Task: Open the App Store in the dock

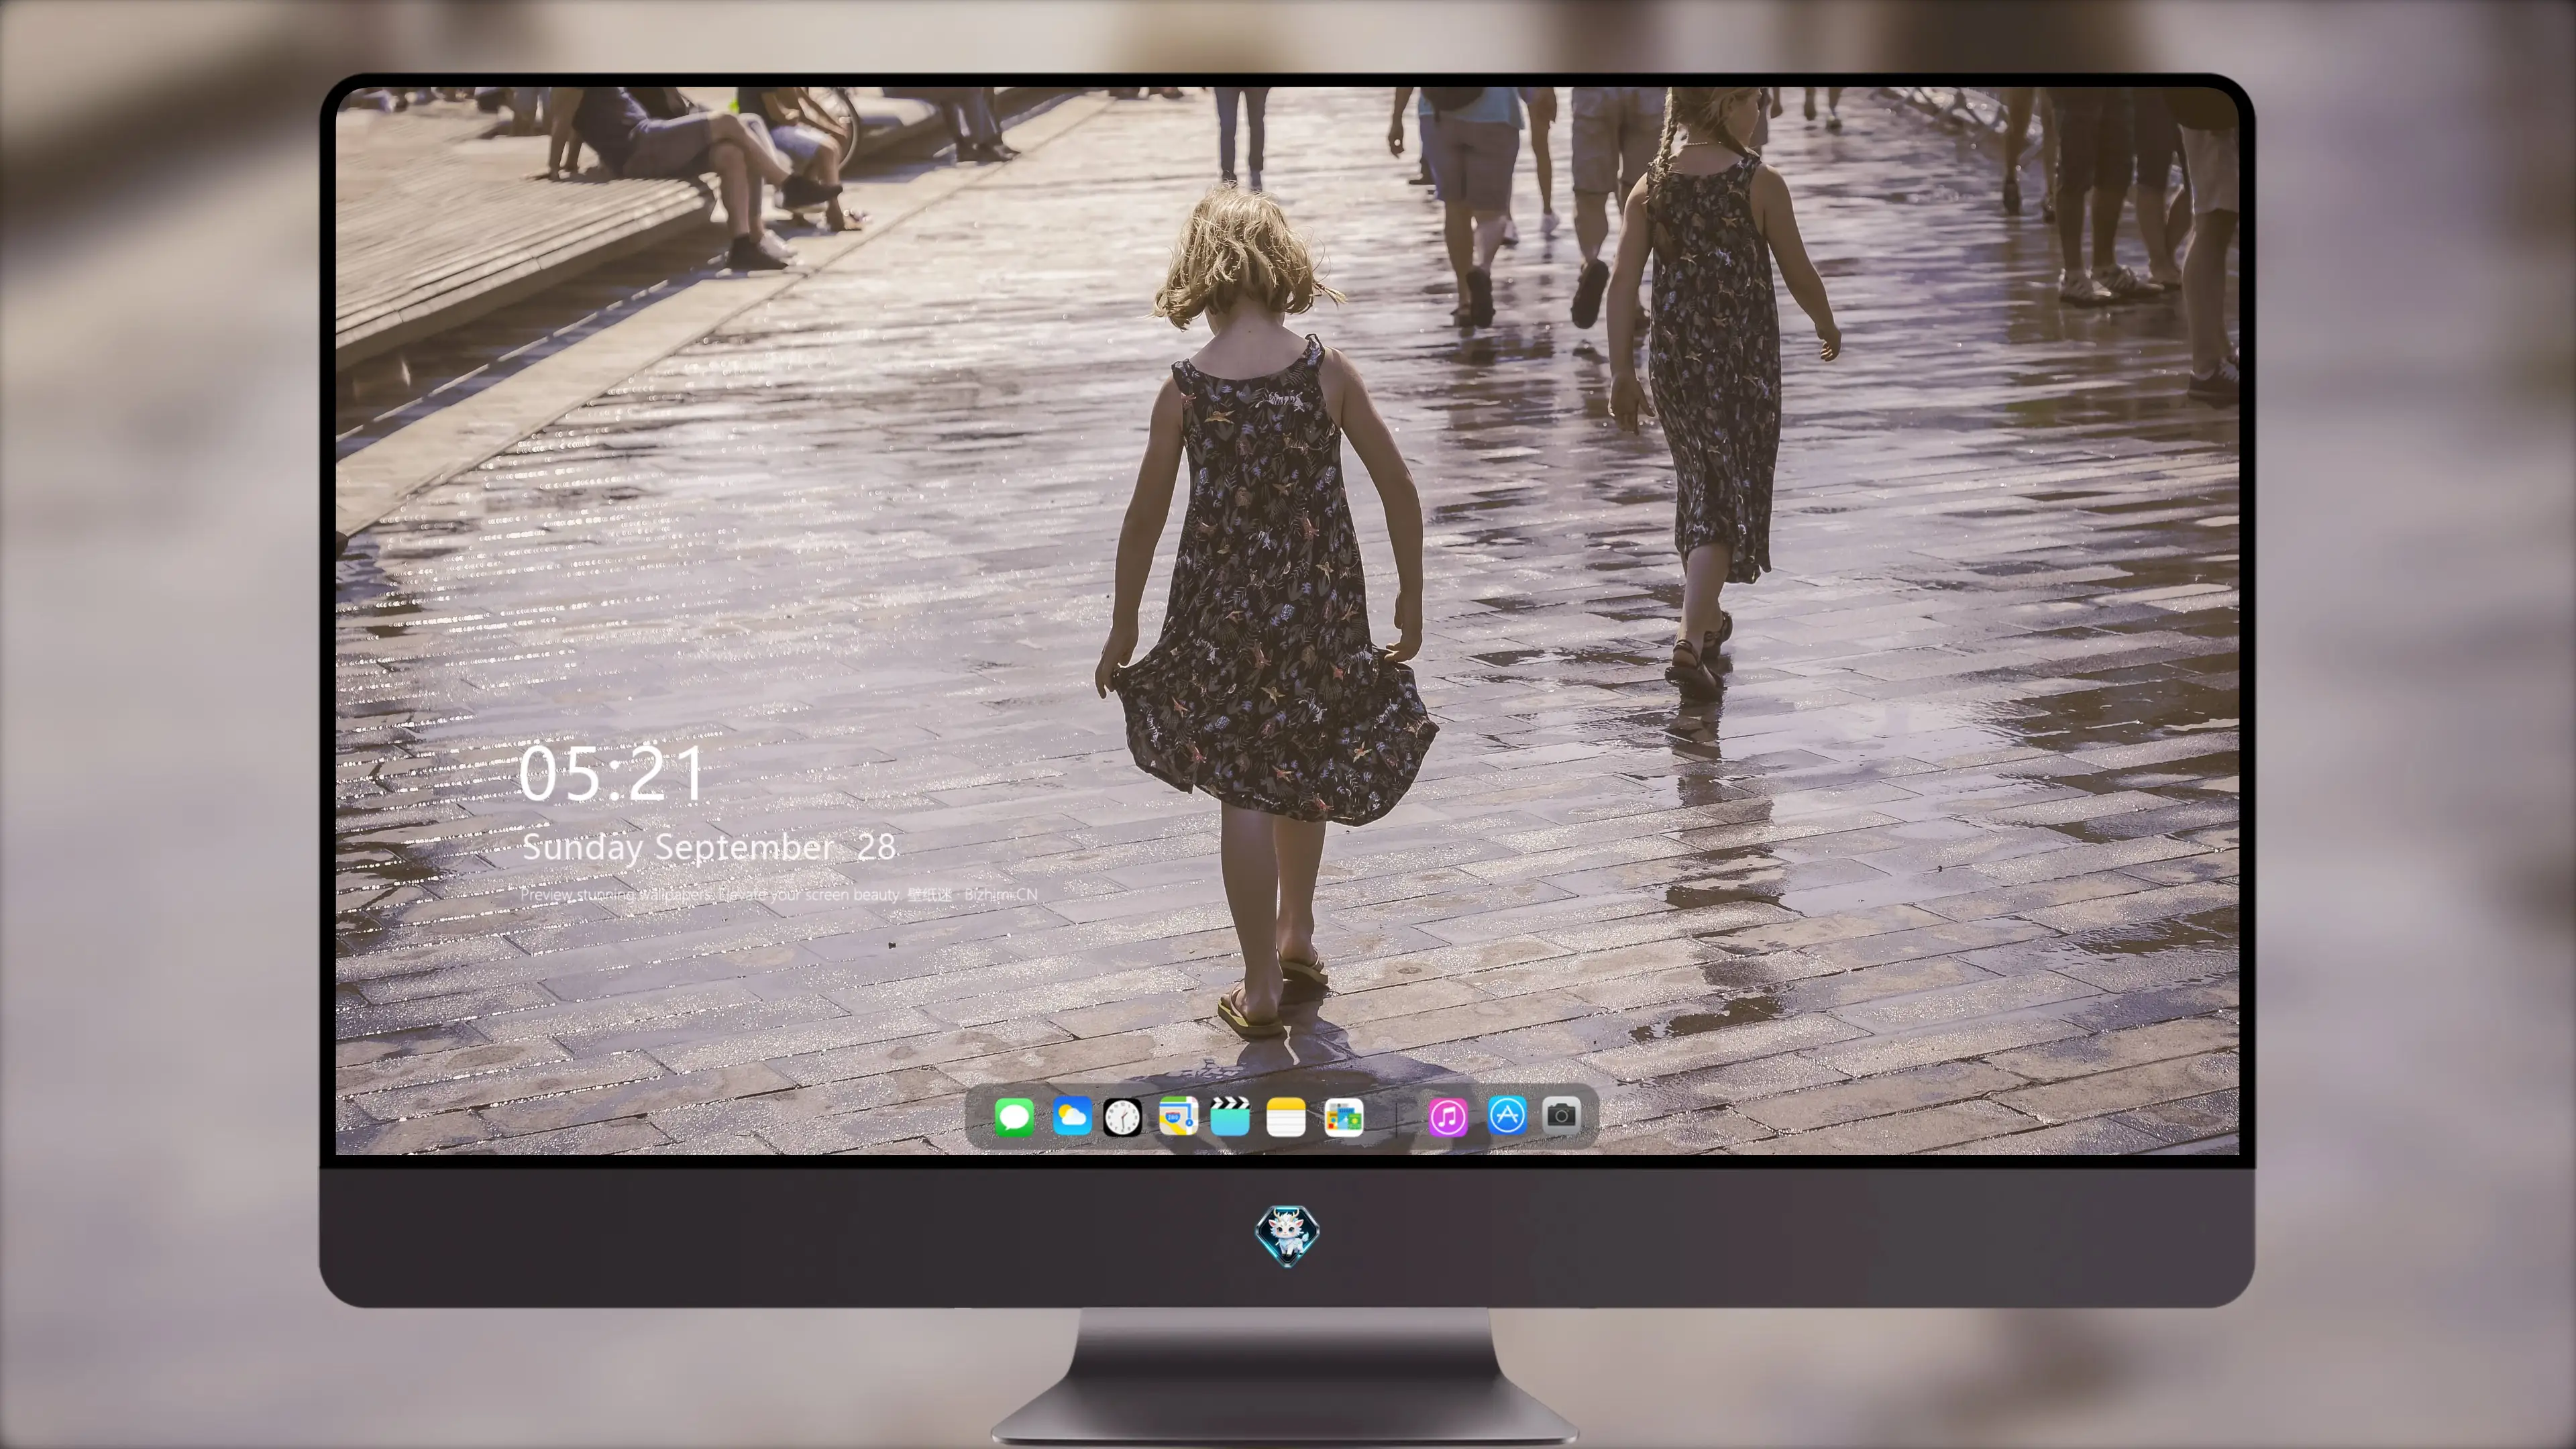Action: [x=1507, y=1115]
